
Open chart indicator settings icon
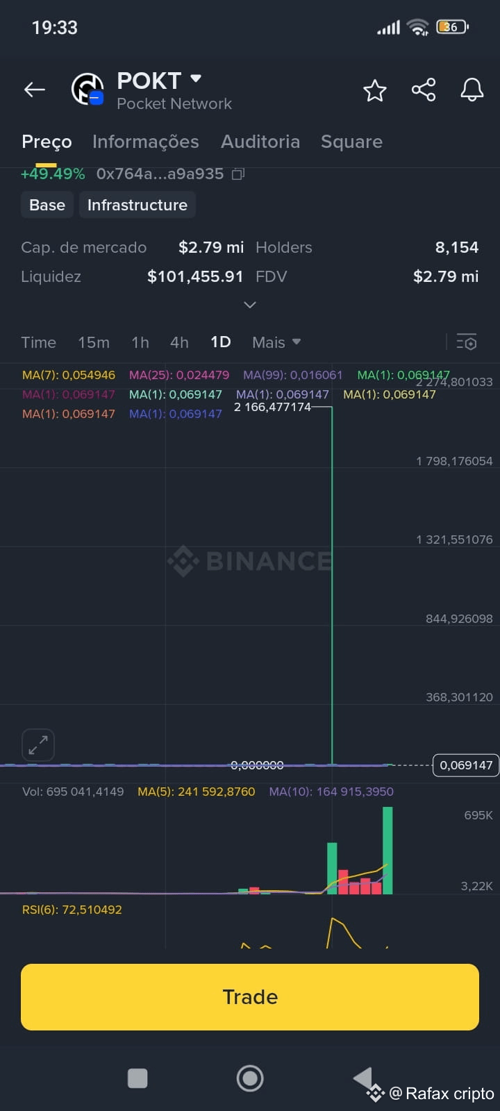pos(467,342)
